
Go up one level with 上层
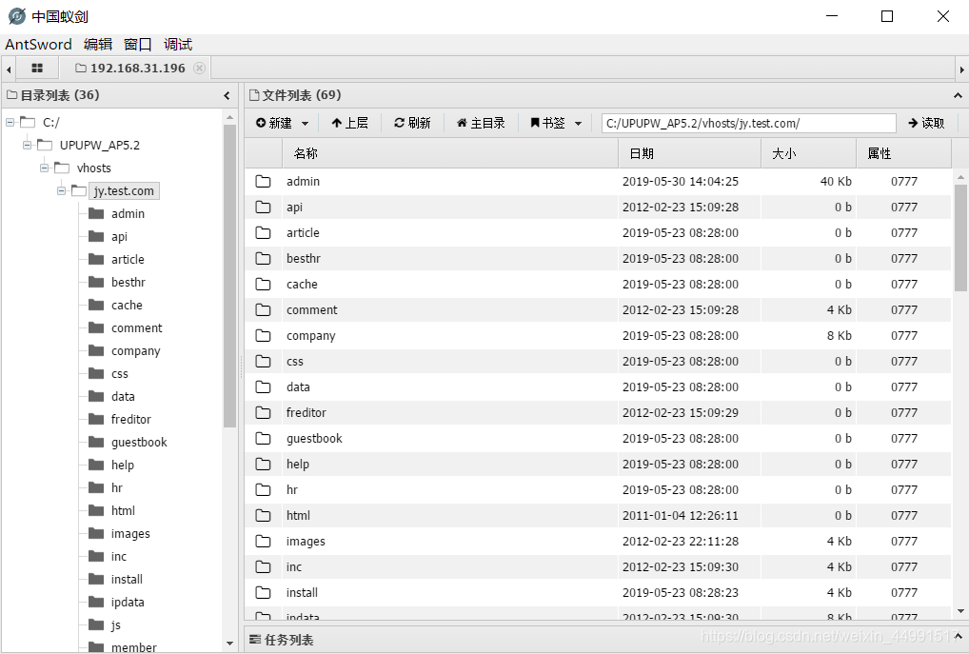349,123
